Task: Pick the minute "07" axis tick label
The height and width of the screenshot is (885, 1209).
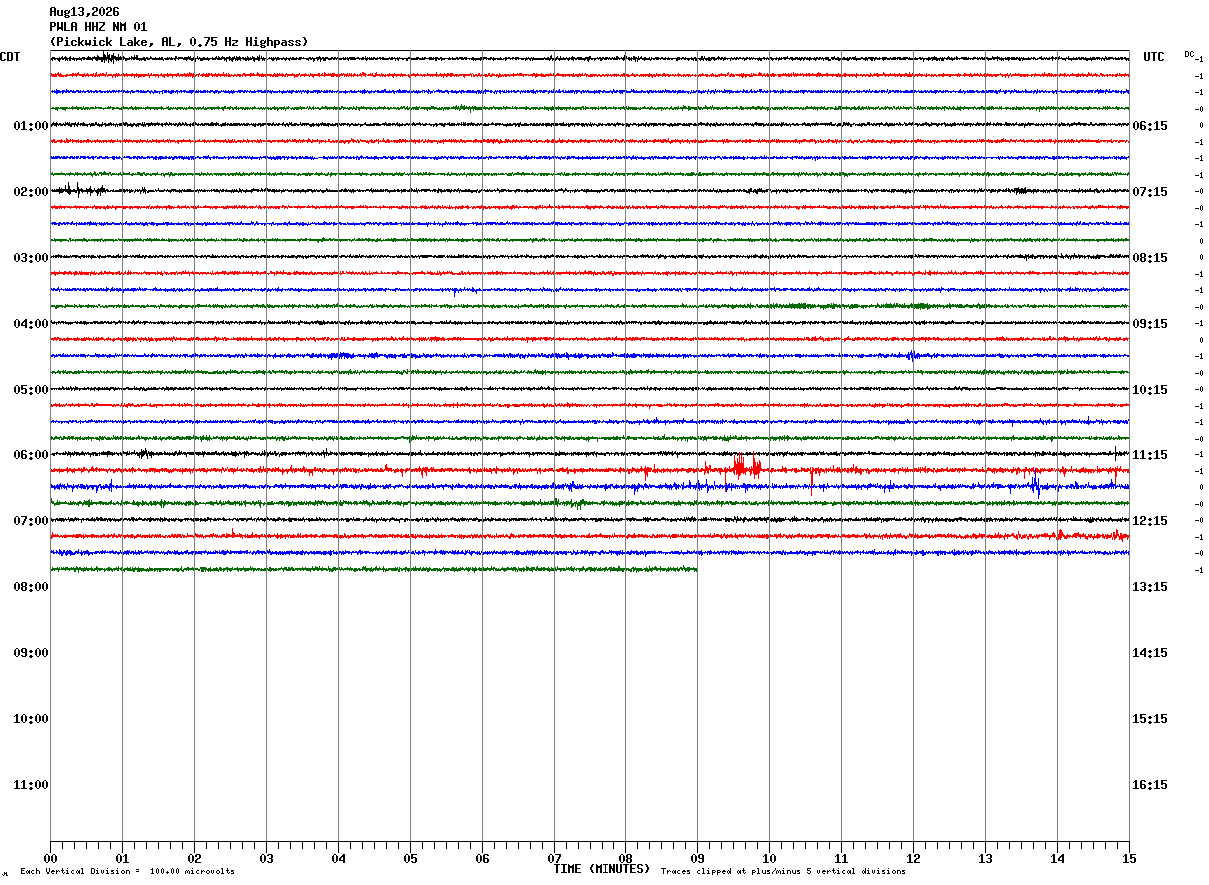Action: click(554, 859)
